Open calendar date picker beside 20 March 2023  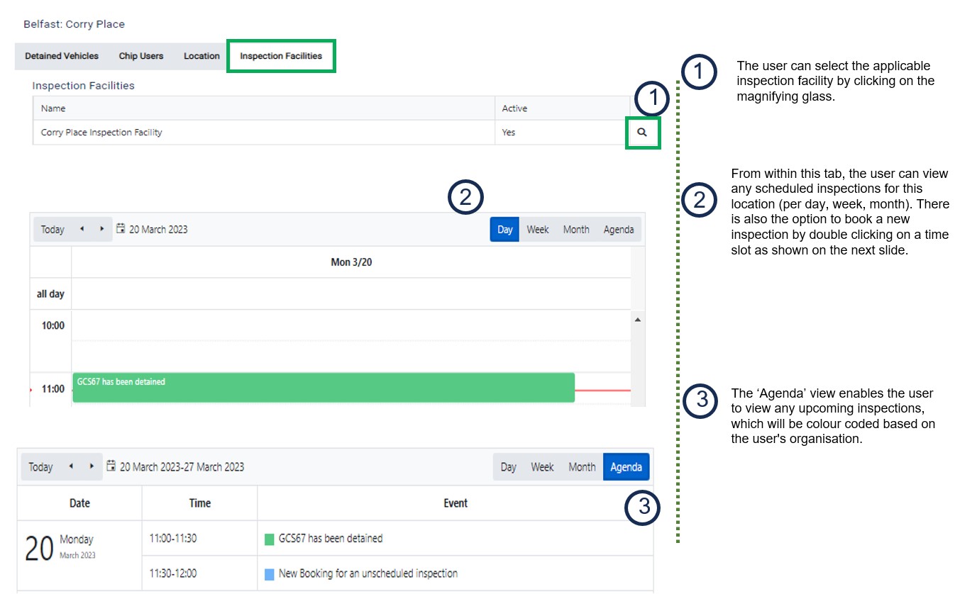[121, 229]
